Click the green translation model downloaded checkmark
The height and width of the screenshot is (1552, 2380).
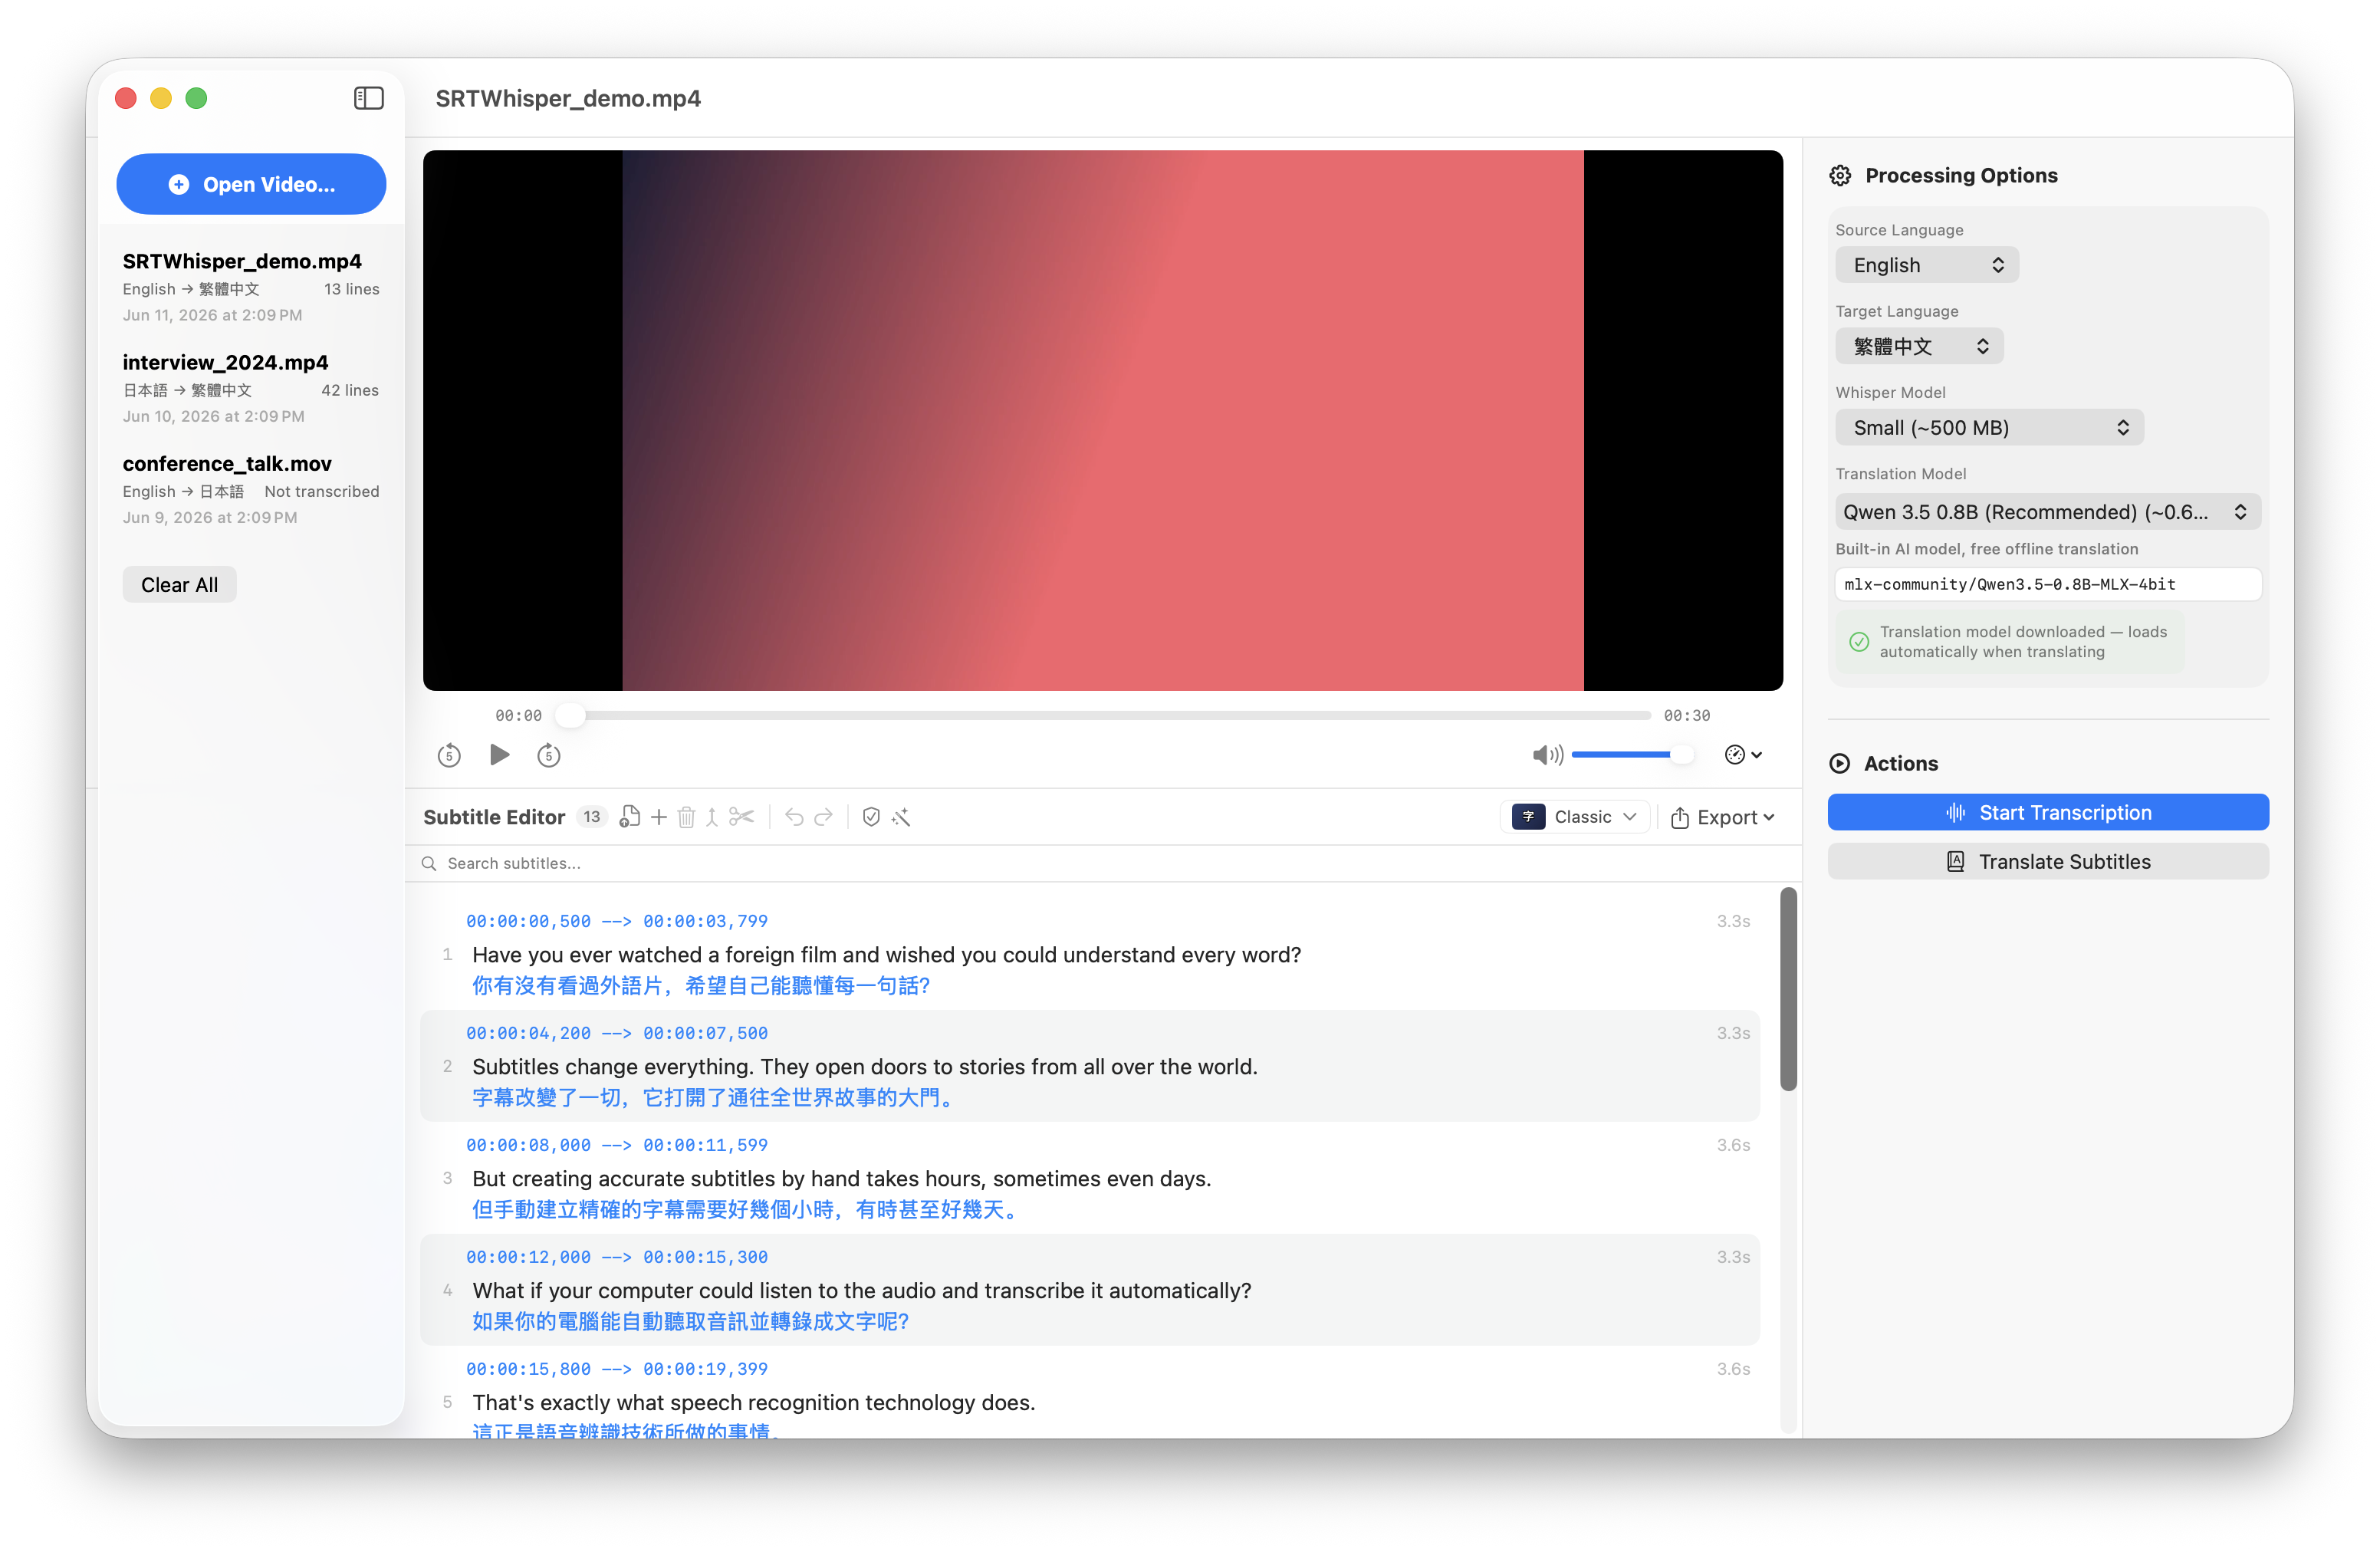[x=1859, y=641]
